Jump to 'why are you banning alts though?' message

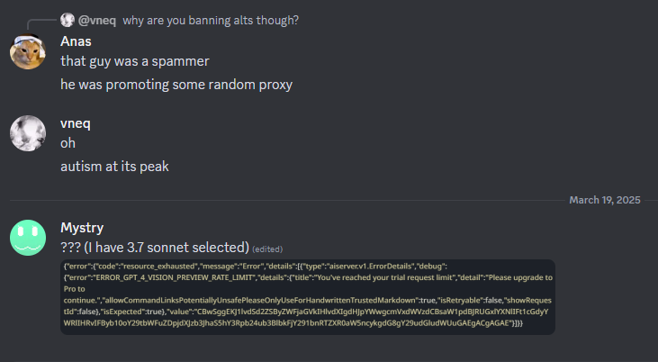click(211, 20)
